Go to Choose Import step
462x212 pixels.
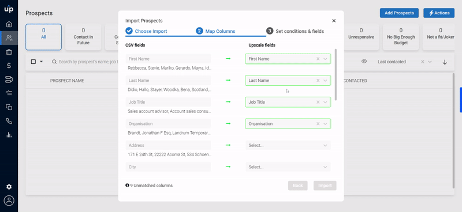(x=146, y=31)
